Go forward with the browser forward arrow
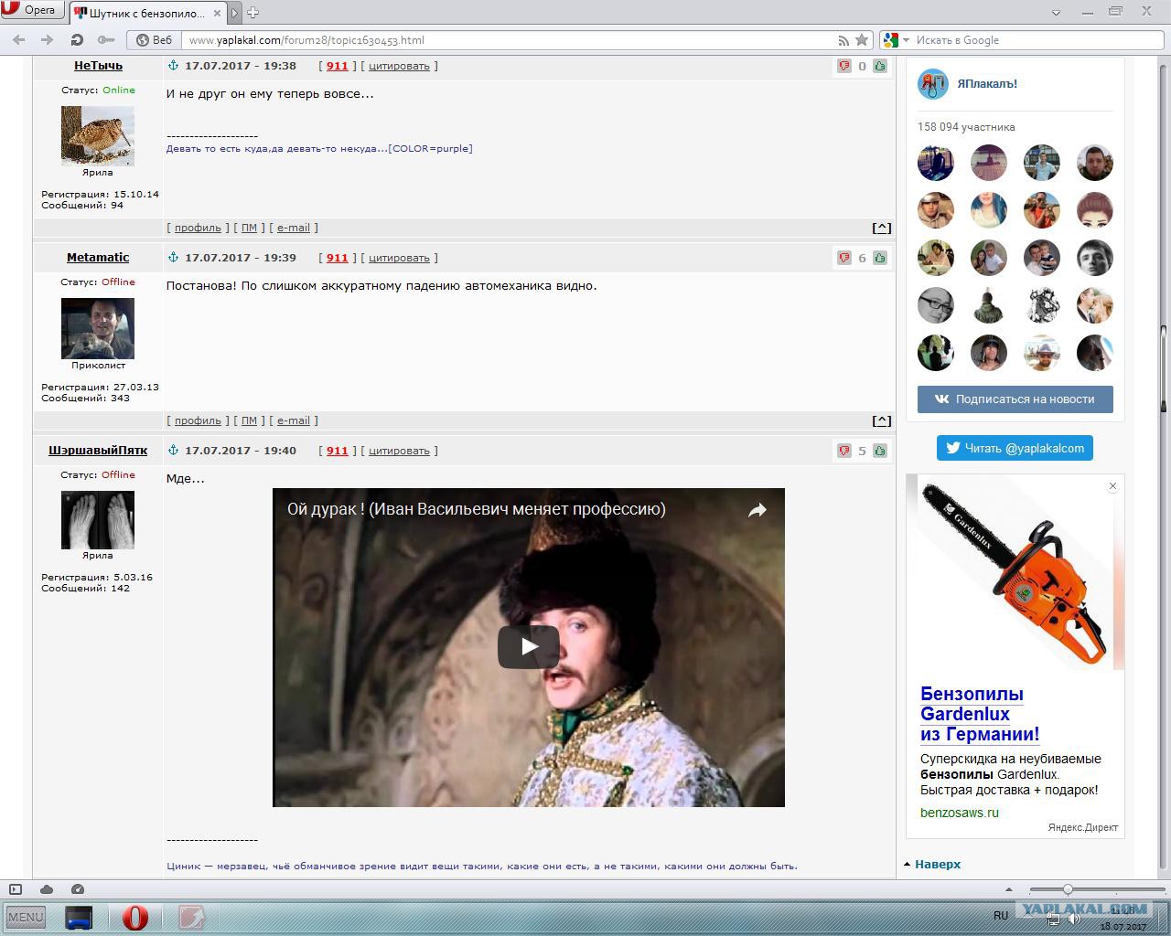The width and height of the screenshot is (1171, 936). click(x=48, y=40)
